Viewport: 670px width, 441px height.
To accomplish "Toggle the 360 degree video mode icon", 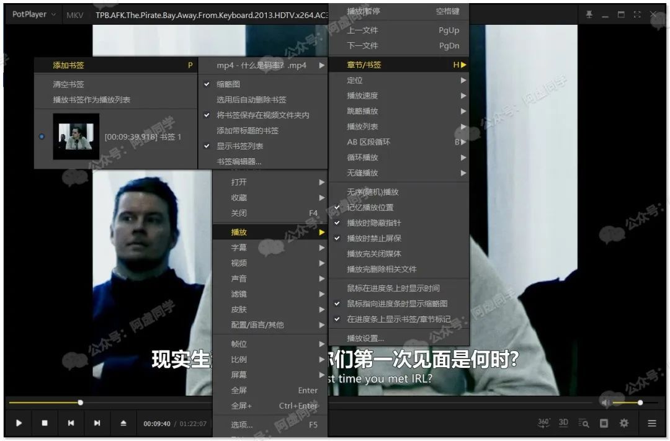I will point(543,422).
